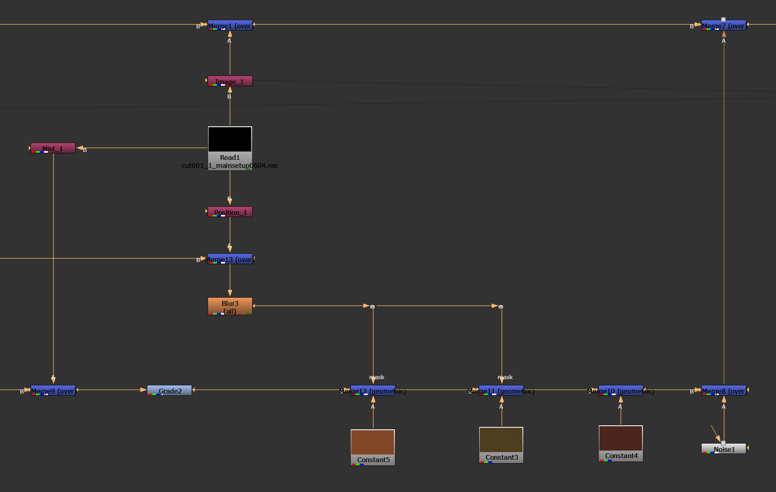Select the Merge10 (geometric) node
This screenshot has width=776, height=492.
[x=621, y=390]
